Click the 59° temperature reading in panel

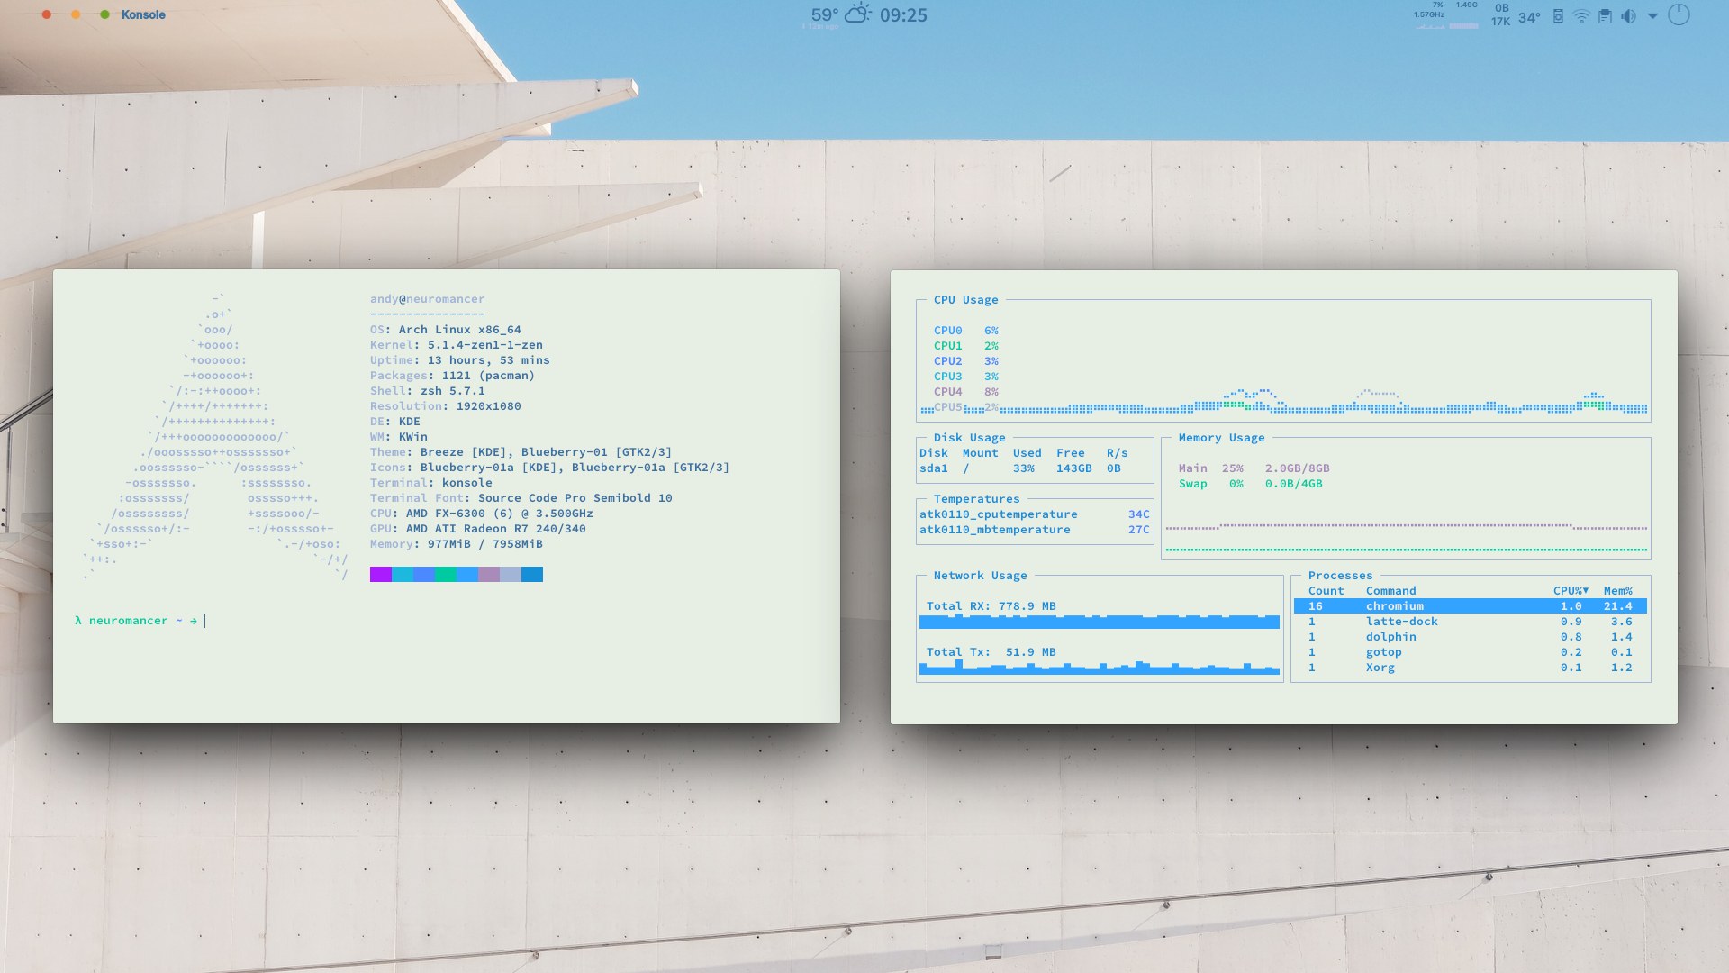pos(824,14)
